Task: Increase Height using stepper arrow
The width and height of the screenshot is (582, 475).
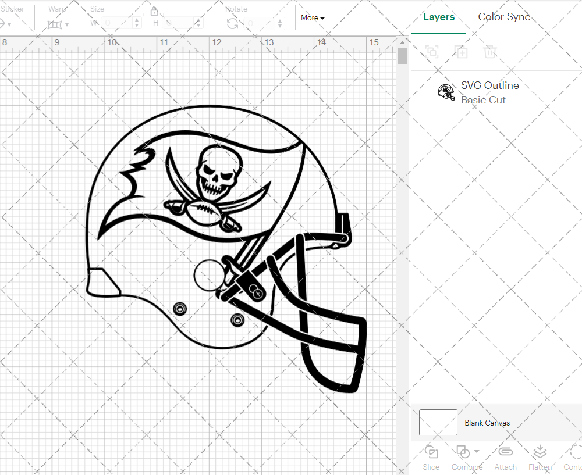Action: [x=198, y=20]
